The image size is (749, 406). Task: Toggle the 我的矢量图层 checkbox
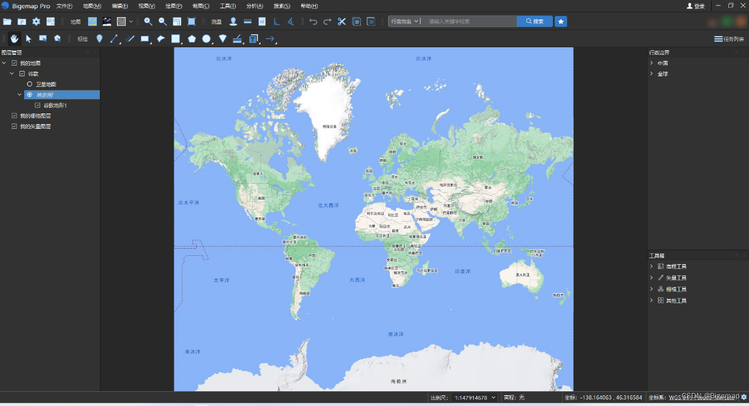point(14,126)
